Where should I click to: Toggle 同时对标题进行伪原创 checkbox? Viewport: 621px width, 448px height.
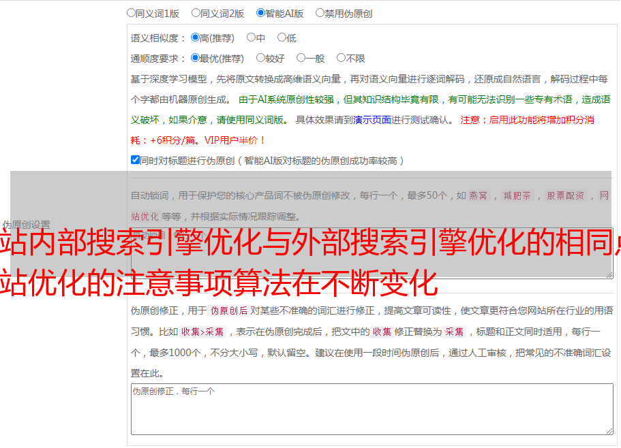click(x=135, y=160)
